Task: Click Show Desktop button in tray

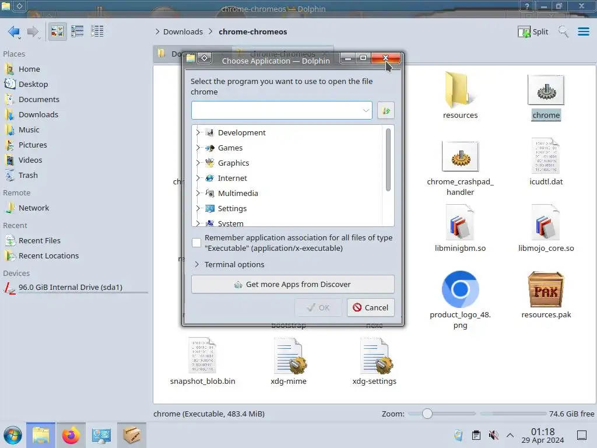Action: pyautogui.click(x=582, y=435)
